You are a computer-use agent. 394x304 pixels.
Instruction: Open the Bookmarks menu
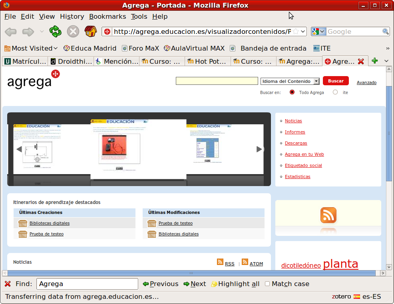(x=107, y=17)
